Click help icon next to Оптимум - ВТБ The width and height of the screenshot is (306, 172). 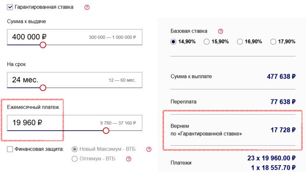pos(129,159)
